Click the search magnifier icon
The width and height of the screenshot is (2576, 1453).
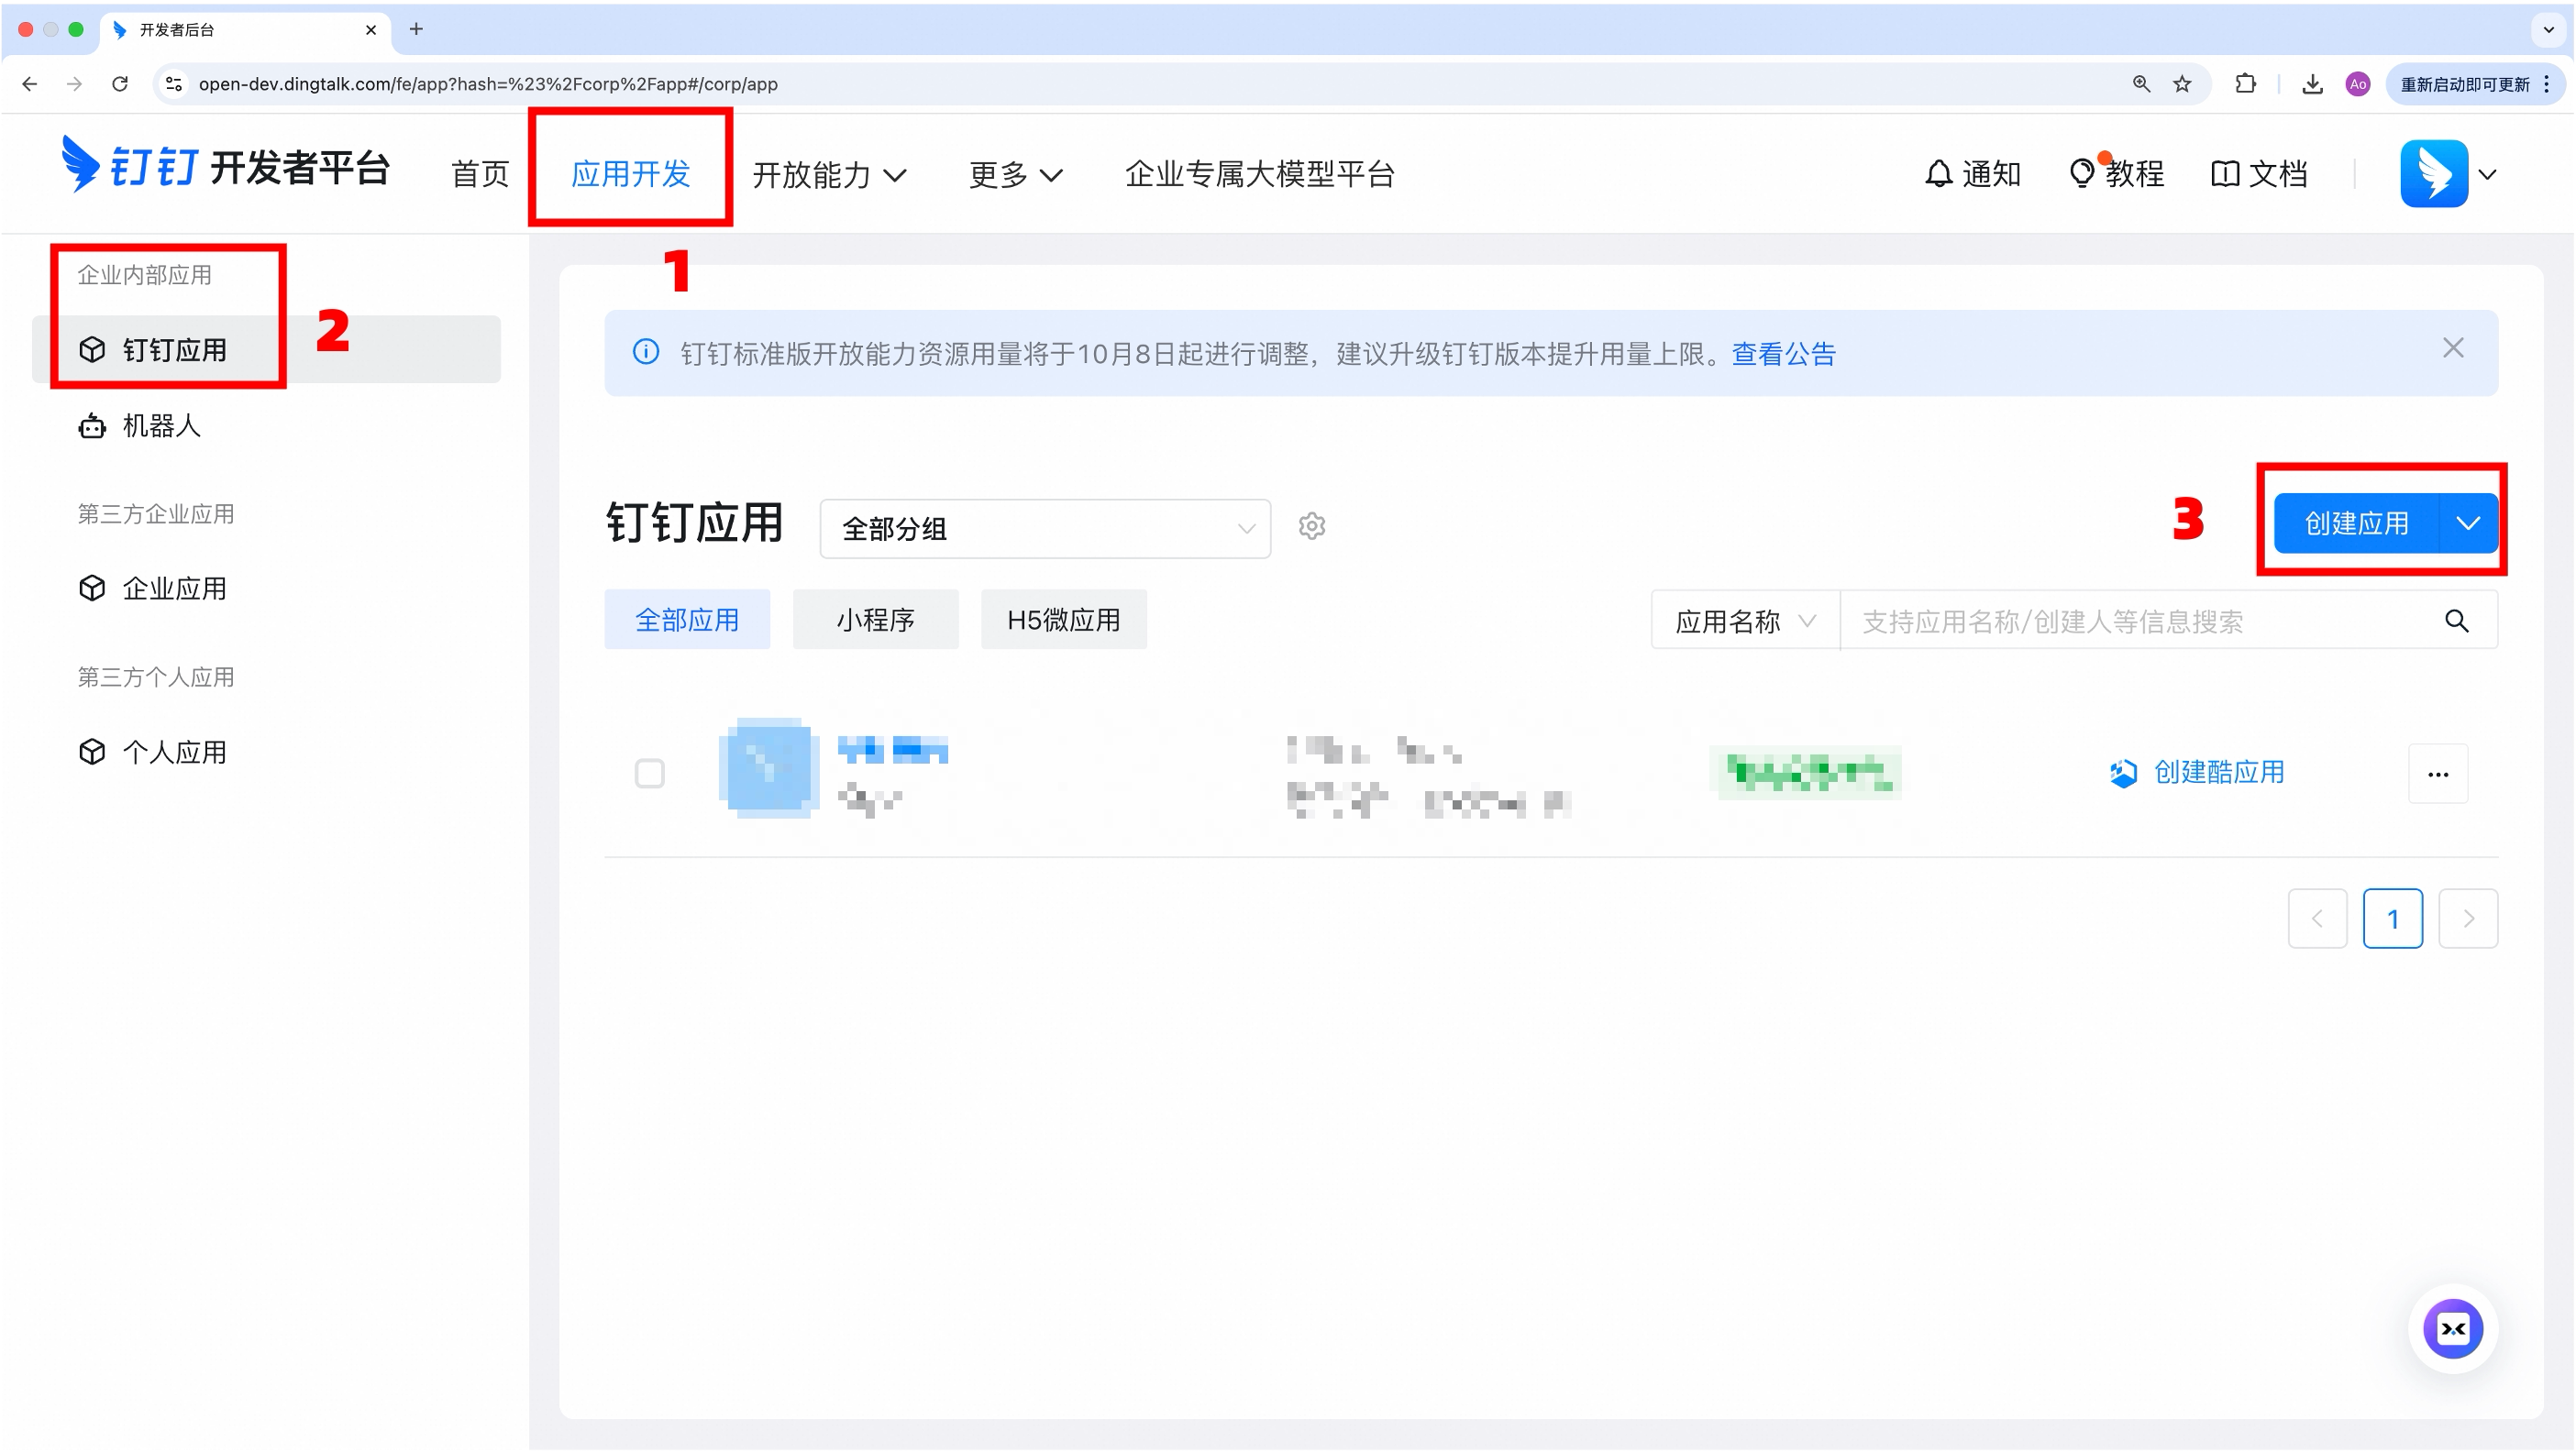point(2458,620)
